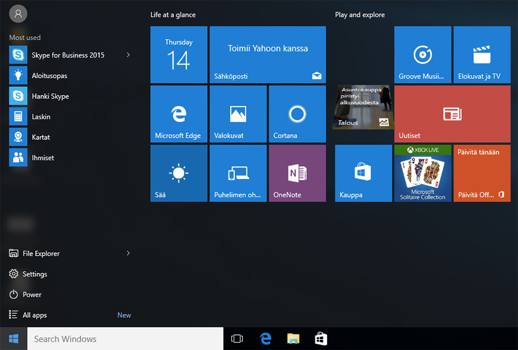Click the user account avatar

coord(18,13)
